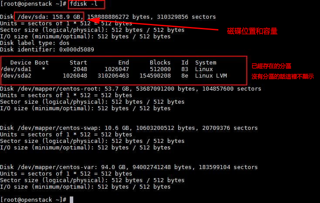Click the highlighted /dev/sda: 158.9 GB text
Screen dimensions: 320x203
click(48, 17)
